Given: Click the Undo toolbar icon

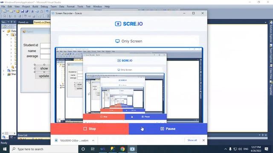Looking at the screenshot, I should [x=47, y=11].
